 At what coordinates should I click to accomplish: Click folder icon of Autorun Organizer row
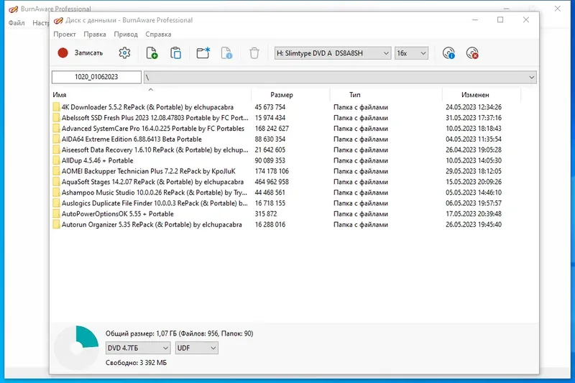coord(56,224)
